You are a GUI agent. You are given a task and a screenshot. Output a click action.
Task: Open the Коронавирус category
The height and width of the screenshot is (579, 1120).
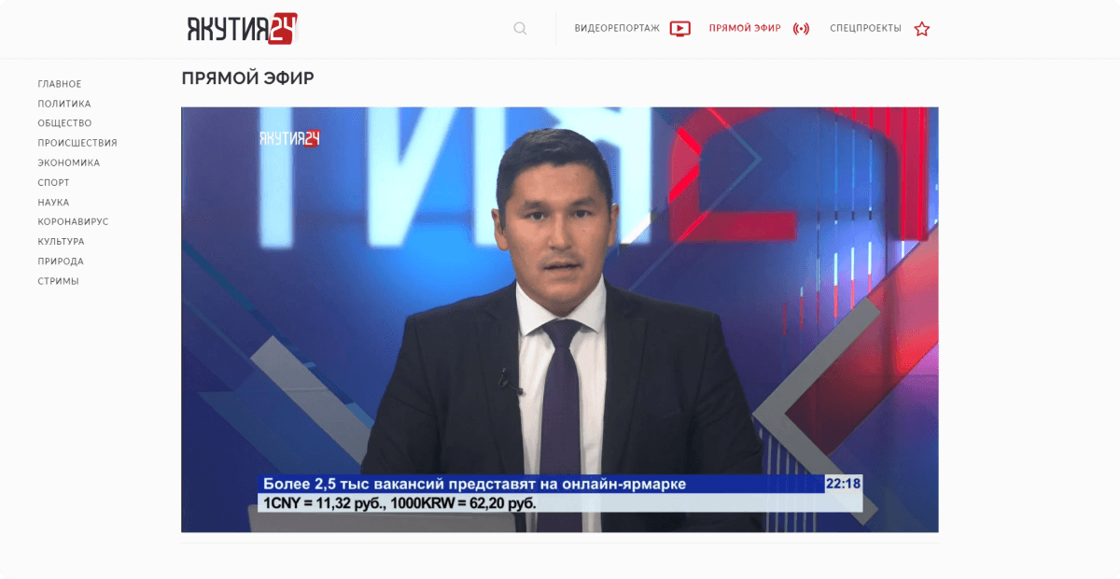click(x=73, y=222)
